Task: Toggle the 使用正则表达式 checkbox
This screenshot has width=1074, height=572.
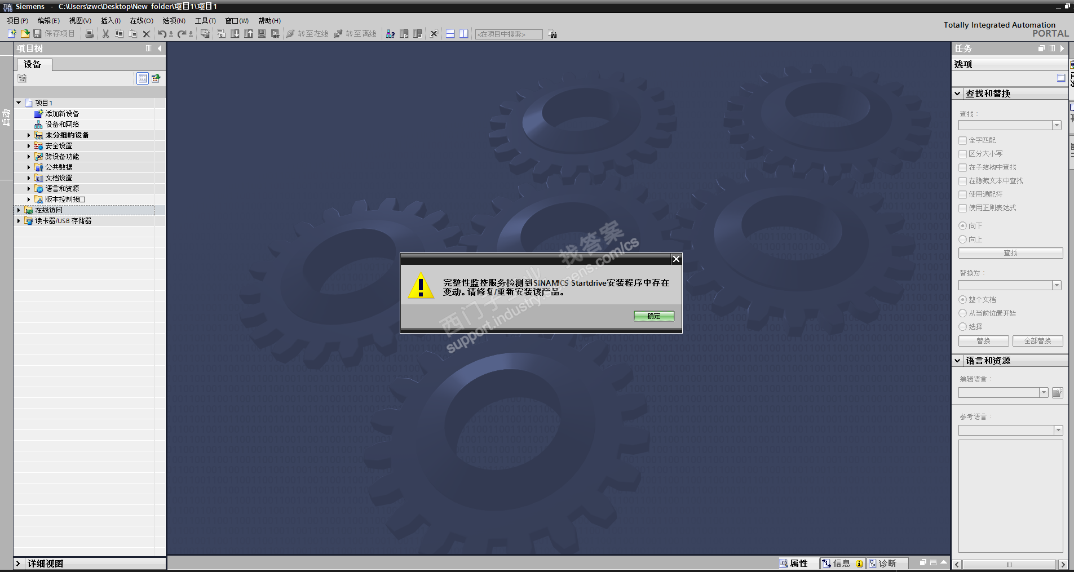Action: [963, 208]
